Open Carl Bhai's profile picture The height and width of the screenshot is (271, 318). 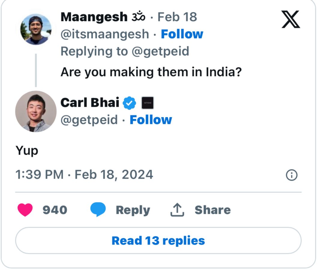pos(35,111)
